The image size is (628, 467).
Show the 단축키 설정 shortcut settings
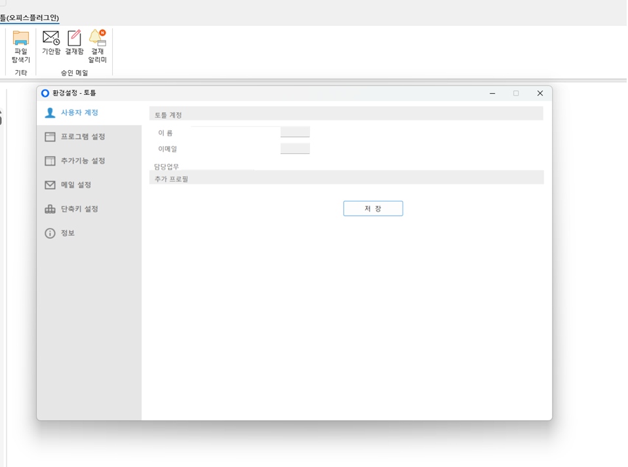[89, 209]
